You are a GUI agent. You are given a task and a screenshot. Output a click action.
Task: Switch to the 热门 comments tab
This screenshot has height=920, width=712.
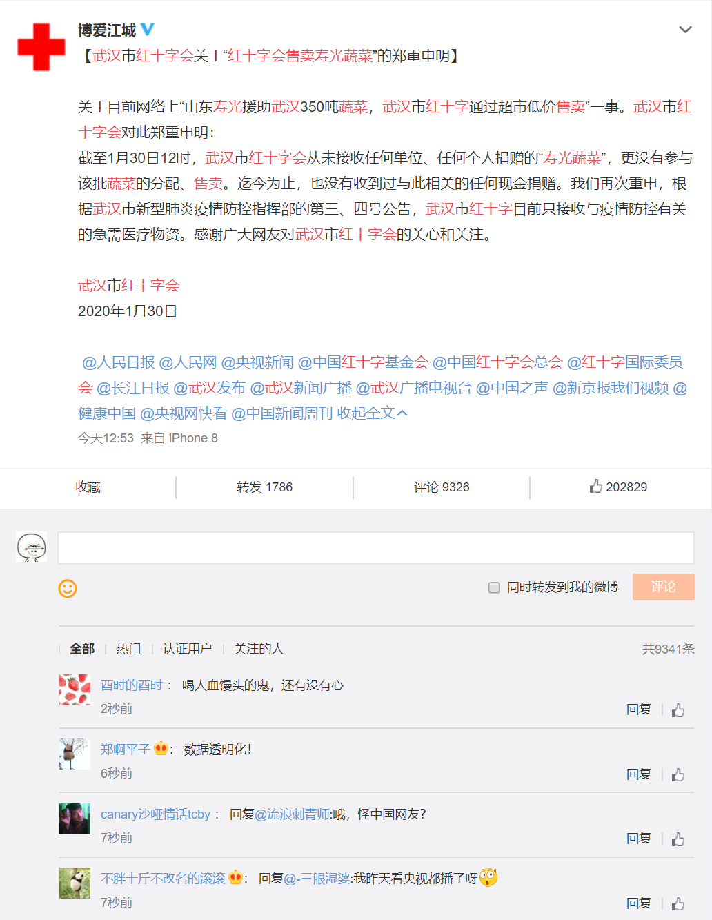coord(128,649)
